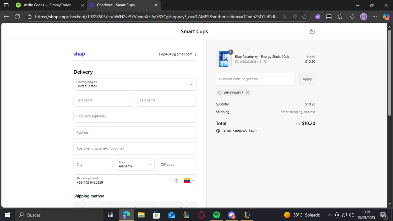
Task: Open Edge Settings and more menu
Action: point(375,17)
